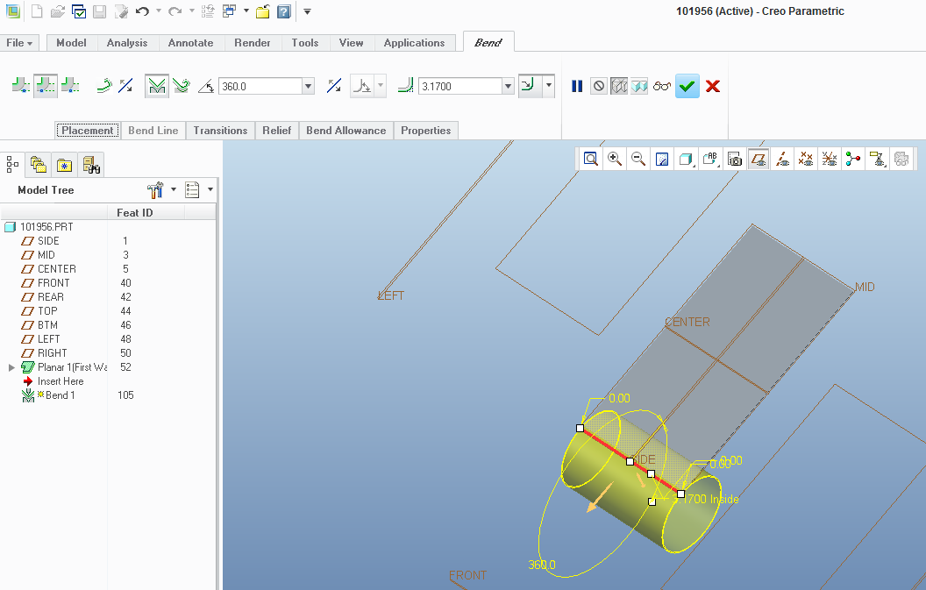Click the verify glasses icon
This screenshot has width=926, height=590.
click(x=662, y=86)
